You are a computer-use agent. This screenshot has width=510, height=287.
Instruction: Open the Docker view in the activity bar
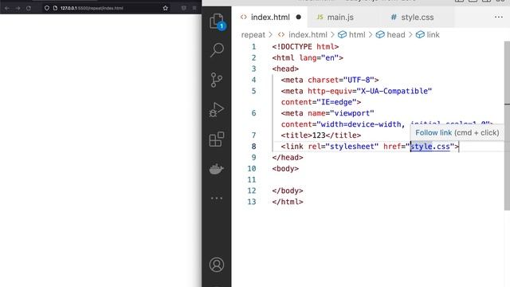[x=217, y=169]
